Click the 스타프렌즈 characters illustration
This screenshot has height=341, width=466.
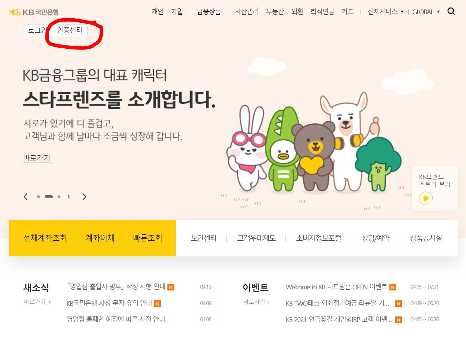(x=314, y=143)
